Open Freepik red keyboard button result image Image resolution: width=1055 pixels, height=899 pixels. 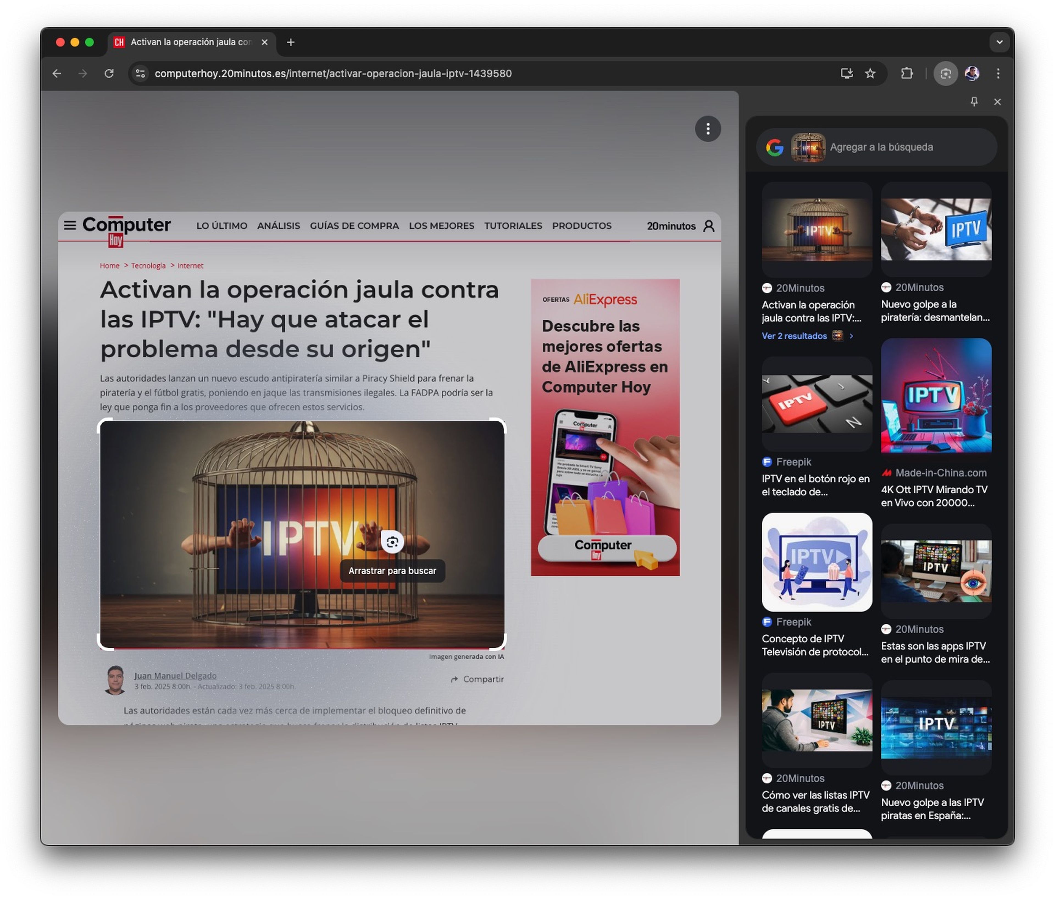[817, 404]
